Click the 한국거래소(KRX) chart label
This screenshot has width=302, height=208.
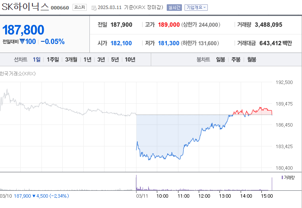(x=18, y=74)
